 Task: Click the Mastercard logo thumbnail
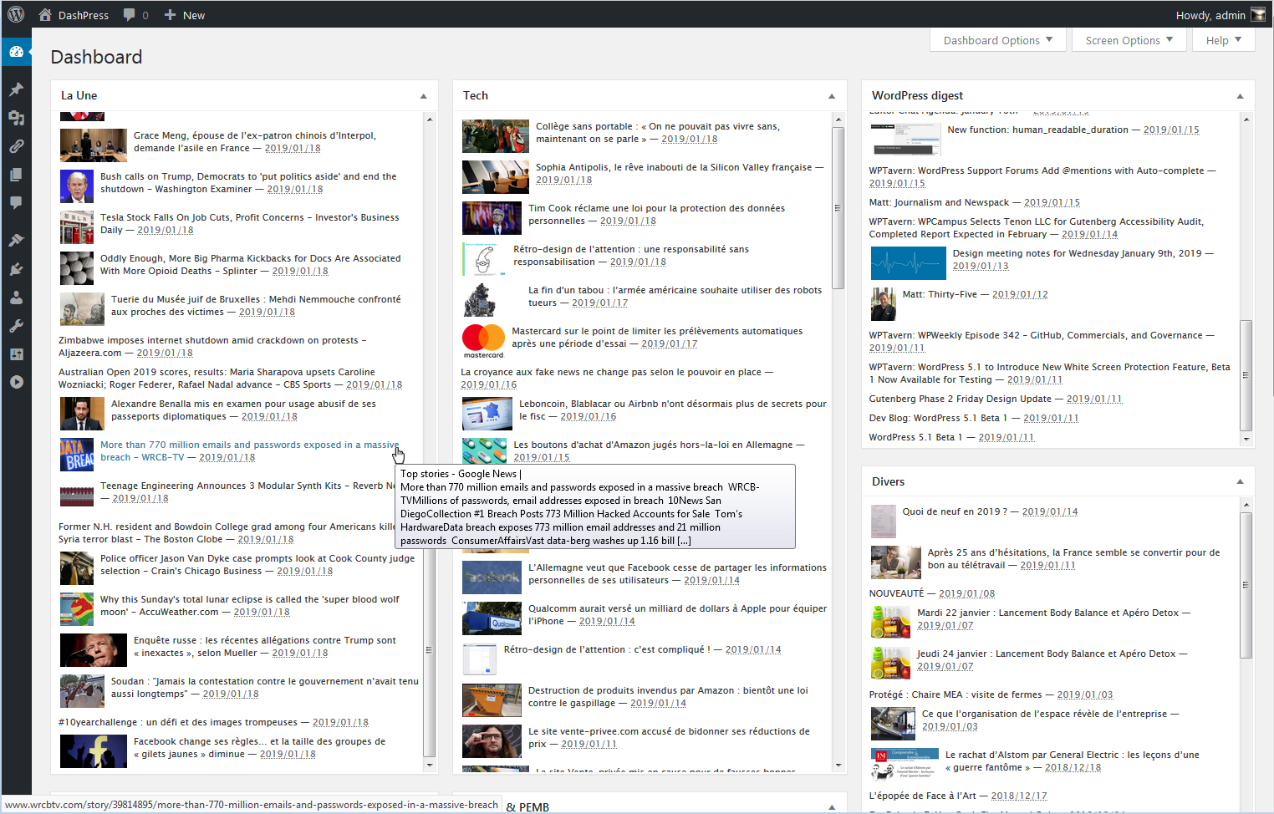tap(483, 340)
